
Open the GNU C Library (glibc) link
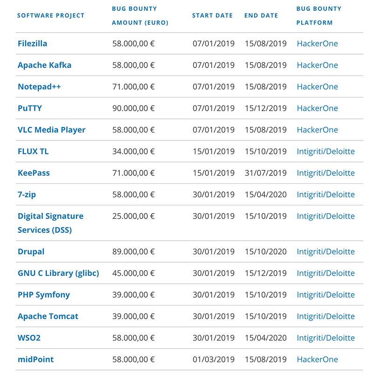[x=58, y=273]
